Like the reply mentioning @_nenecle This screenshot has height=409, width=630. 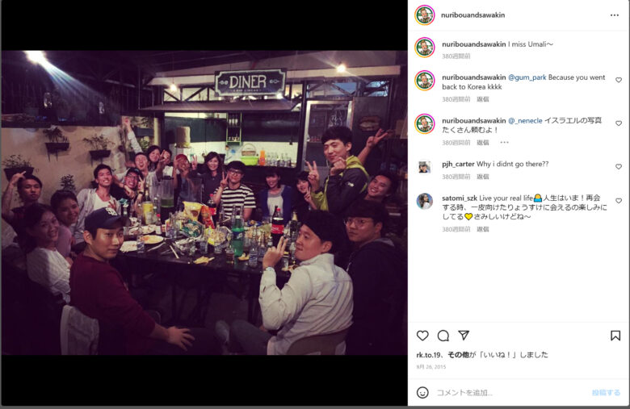click(x=619, y=123)
